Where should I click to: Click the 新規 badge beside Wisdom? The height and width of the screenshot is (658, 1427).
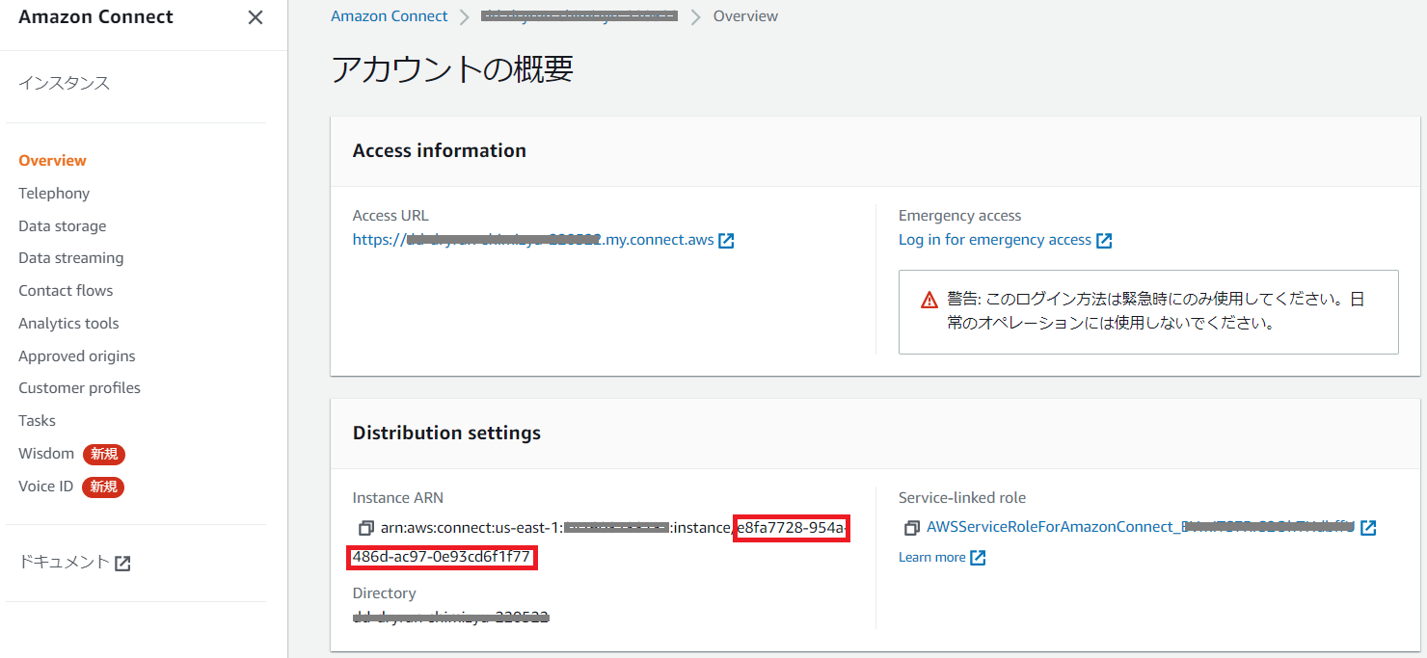tap(104, 454)
